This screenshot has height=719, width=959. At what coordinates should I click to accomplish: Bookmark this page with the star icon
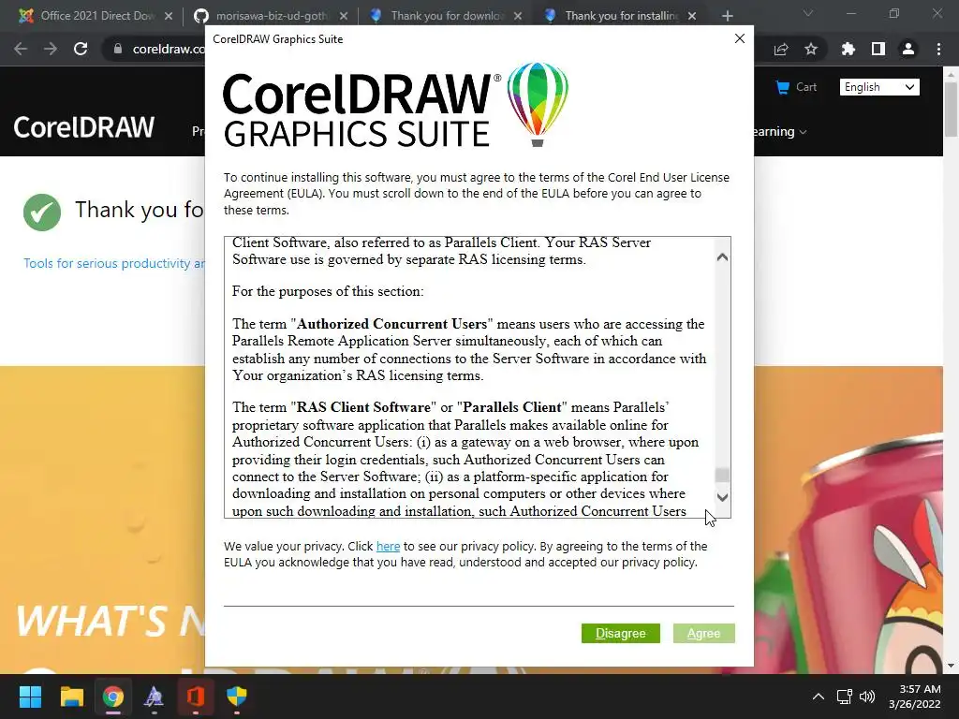[811, 49]
